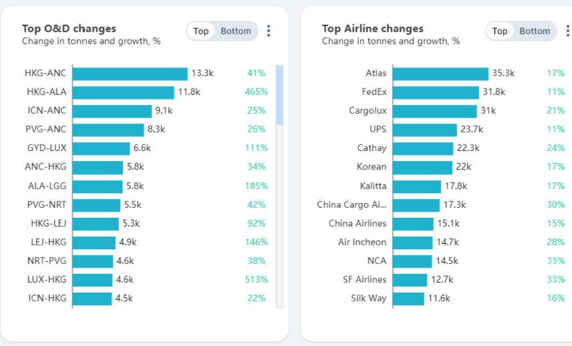Screen dimensions: 572x346
Task: Click the Korean airline bar
Action: [422, 167]
